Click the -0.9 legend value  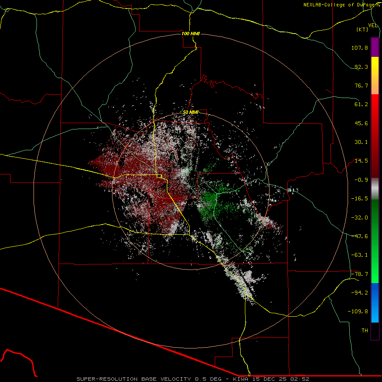point(361,180)
